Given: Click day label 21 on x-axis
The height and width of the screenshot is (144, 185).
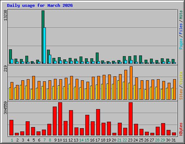Looking at the screenshot, I should 119,140.
